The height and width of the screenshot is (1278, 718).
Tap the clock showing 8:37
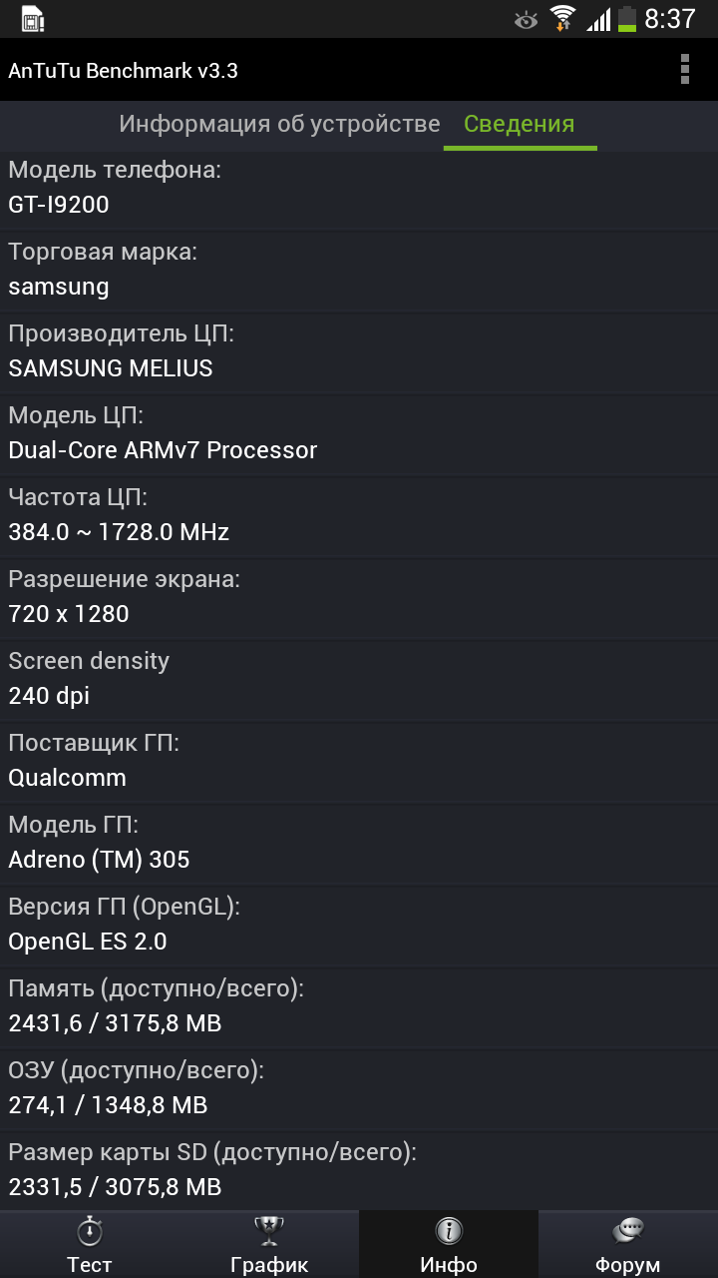(670, 19)
